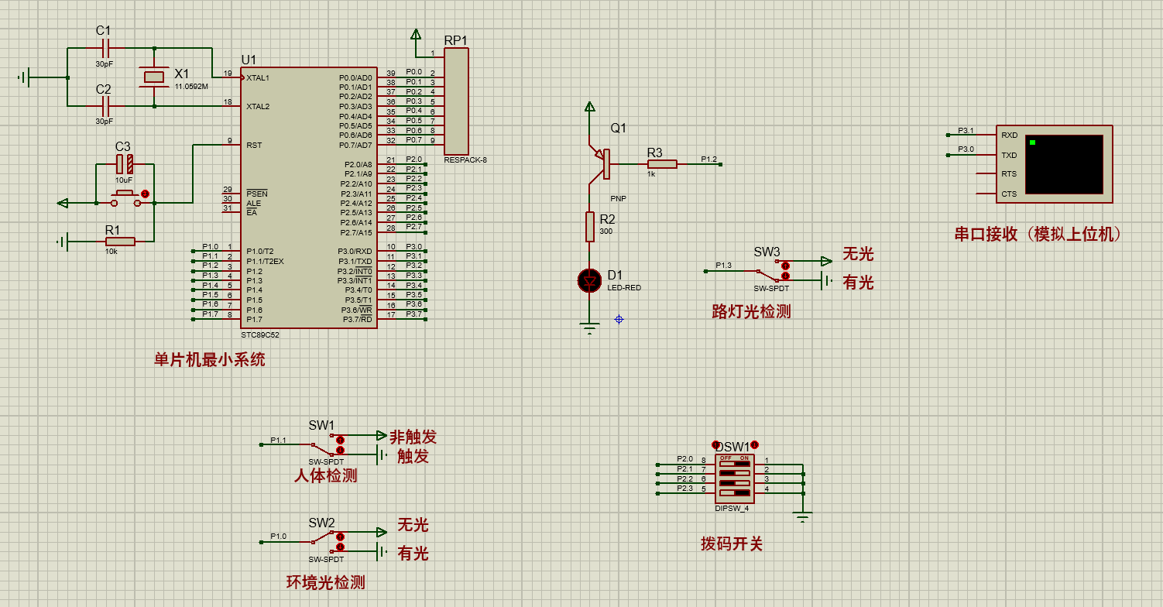Click the C3 10uF capacitor symbol
Viewport: 1163px width, 607px height.
click(x=125, y=163)
